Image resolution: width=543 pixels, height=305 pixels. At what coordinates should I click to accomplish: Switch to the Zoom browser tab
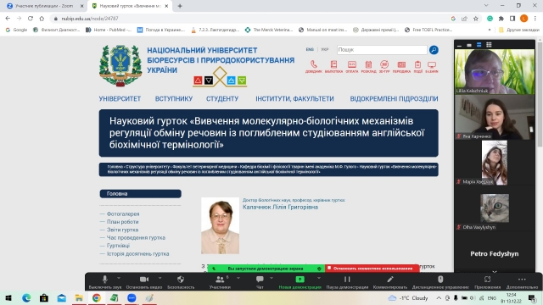(x=44, y=6)
